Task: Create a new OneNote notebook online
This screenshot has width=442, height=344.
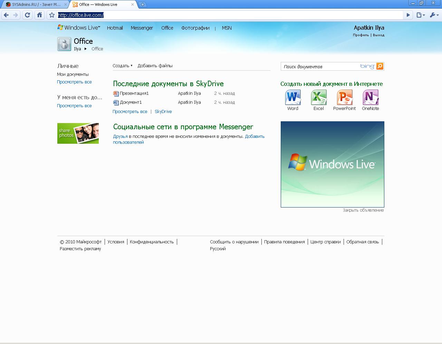Action: pos(370,100)
